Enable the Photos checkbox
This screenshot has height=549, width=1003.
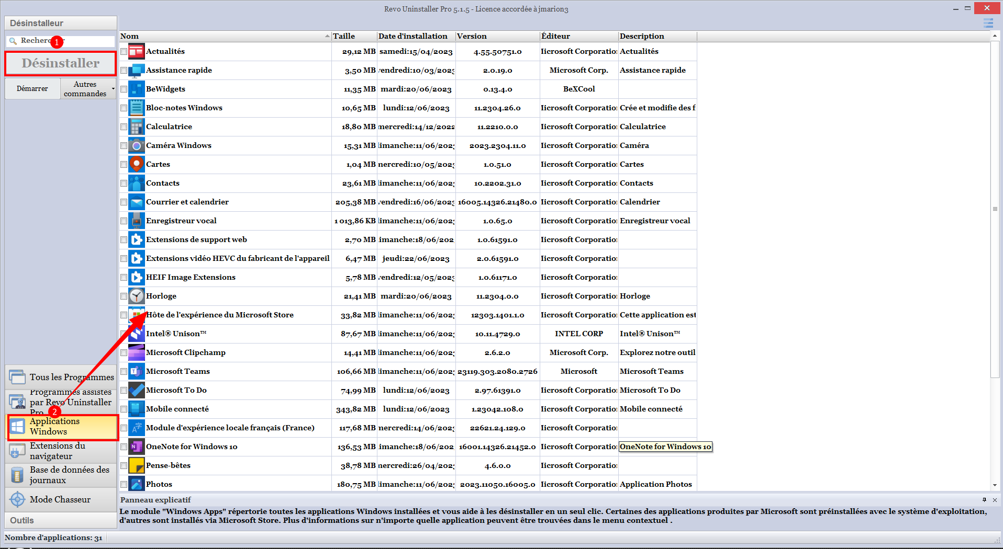point(124,485)
